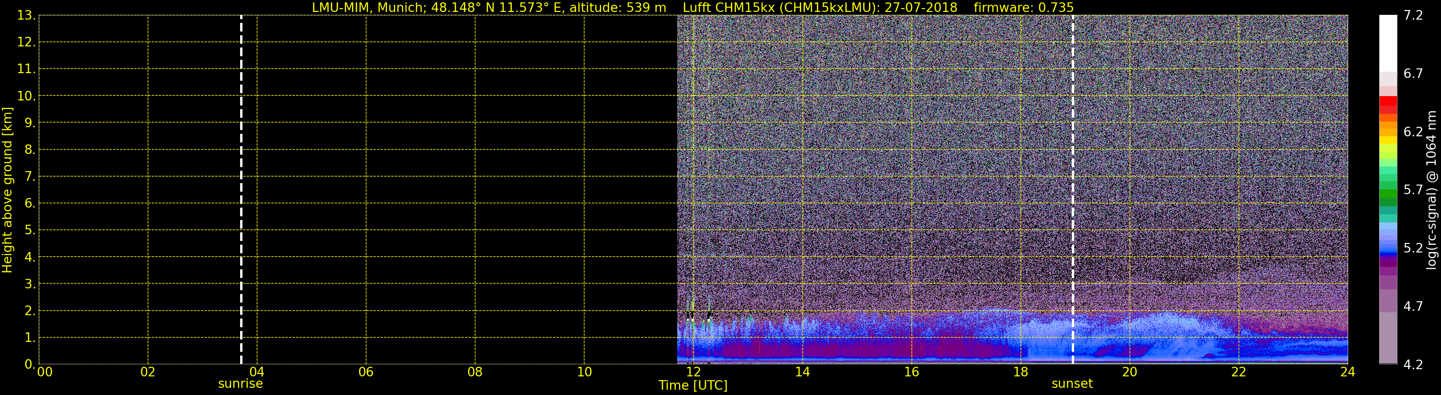Click the height tick label 10
Screen dimensions: 1441x395
[x=26, y=96]
